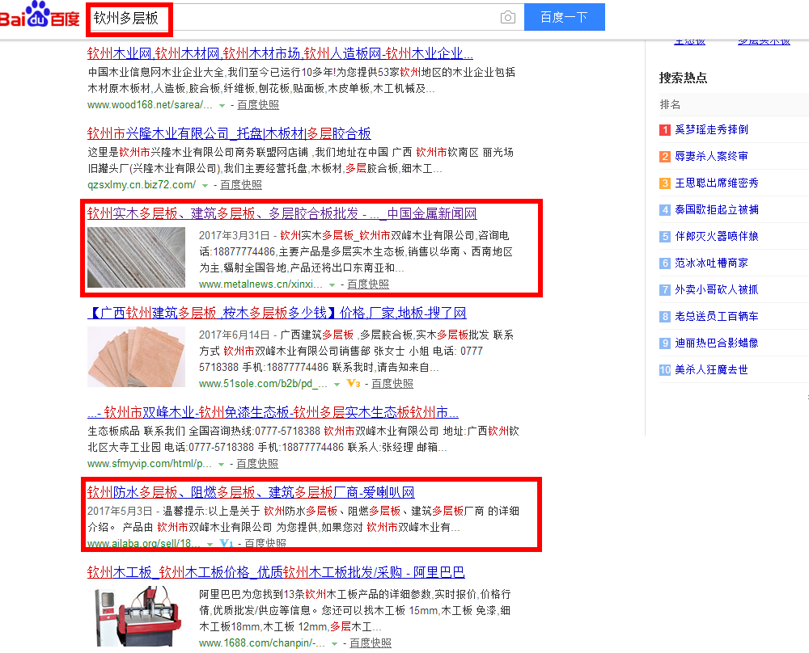Open hot search 伴郎灭火器喷伴娘
This screenshot has width=809, height=653.
(717, 237)
